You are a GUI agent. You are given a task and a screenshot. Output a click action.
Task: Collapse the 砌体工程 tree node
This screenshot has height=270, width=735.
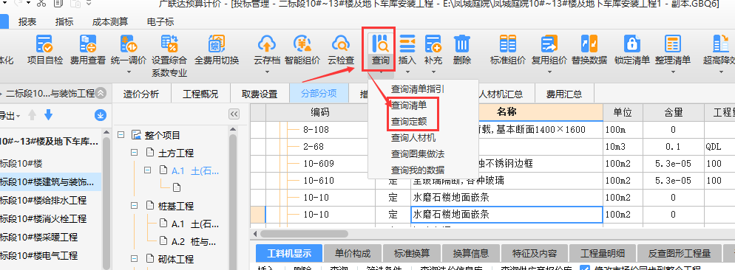(x=134, y=259)
